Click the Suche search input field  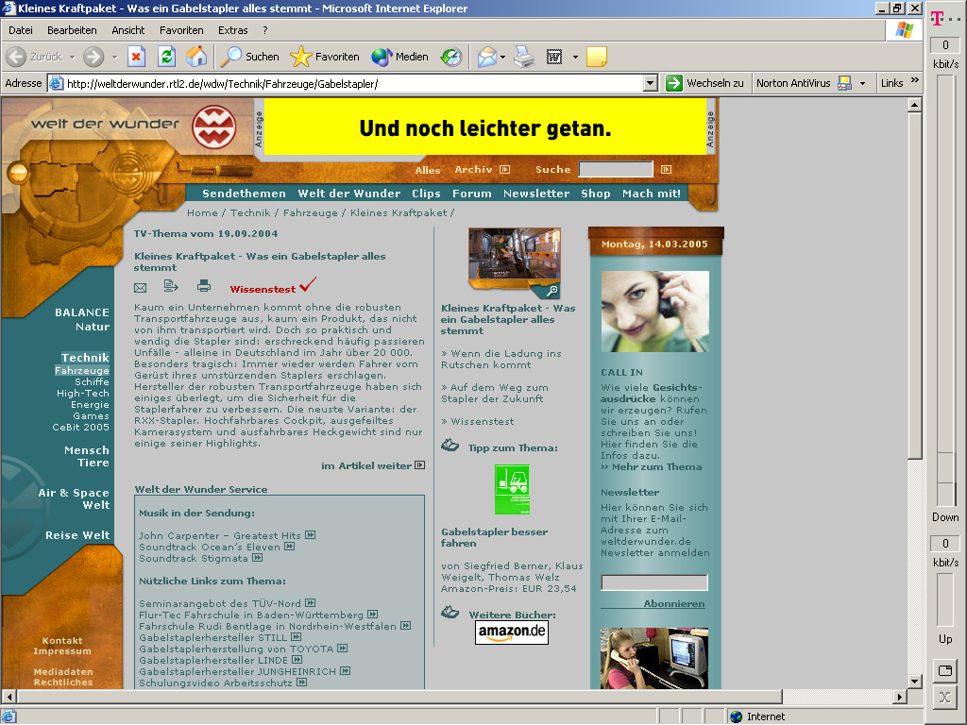coord(616,170)
